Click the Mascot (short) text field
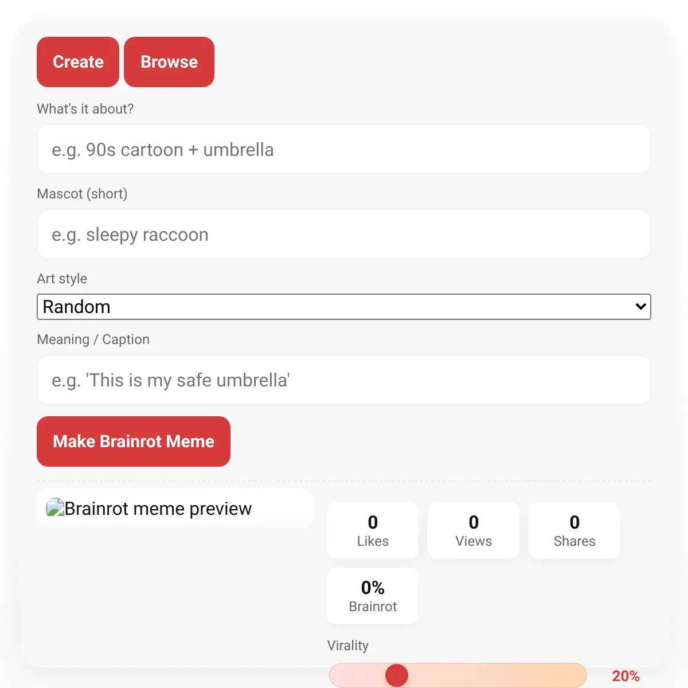 (344, 234)
